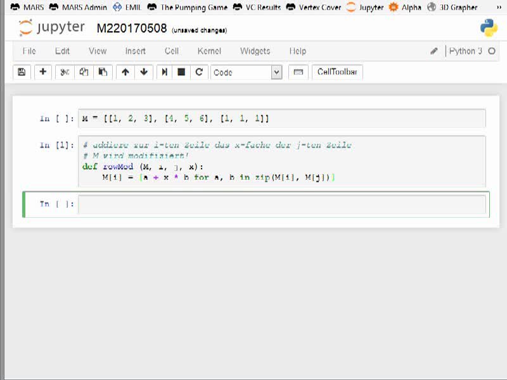The height and width of the screenshot is (380, 507).
Task: Move the selected cell down
Action: click(x=144, y=72)
